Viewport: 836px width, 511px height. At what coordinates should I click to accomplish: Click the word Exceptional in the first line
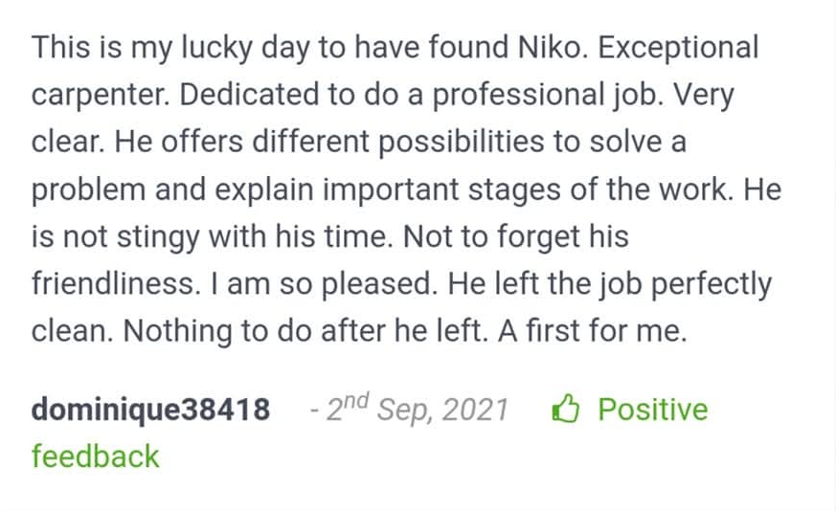(x=678, y=48)
